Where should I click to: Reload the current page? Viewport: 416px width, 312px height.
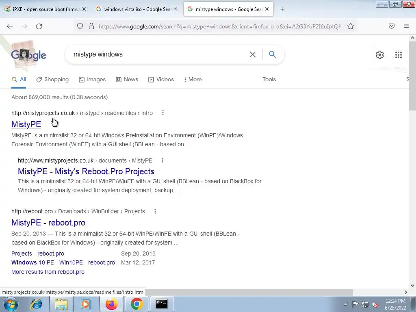tap(39, 26)
